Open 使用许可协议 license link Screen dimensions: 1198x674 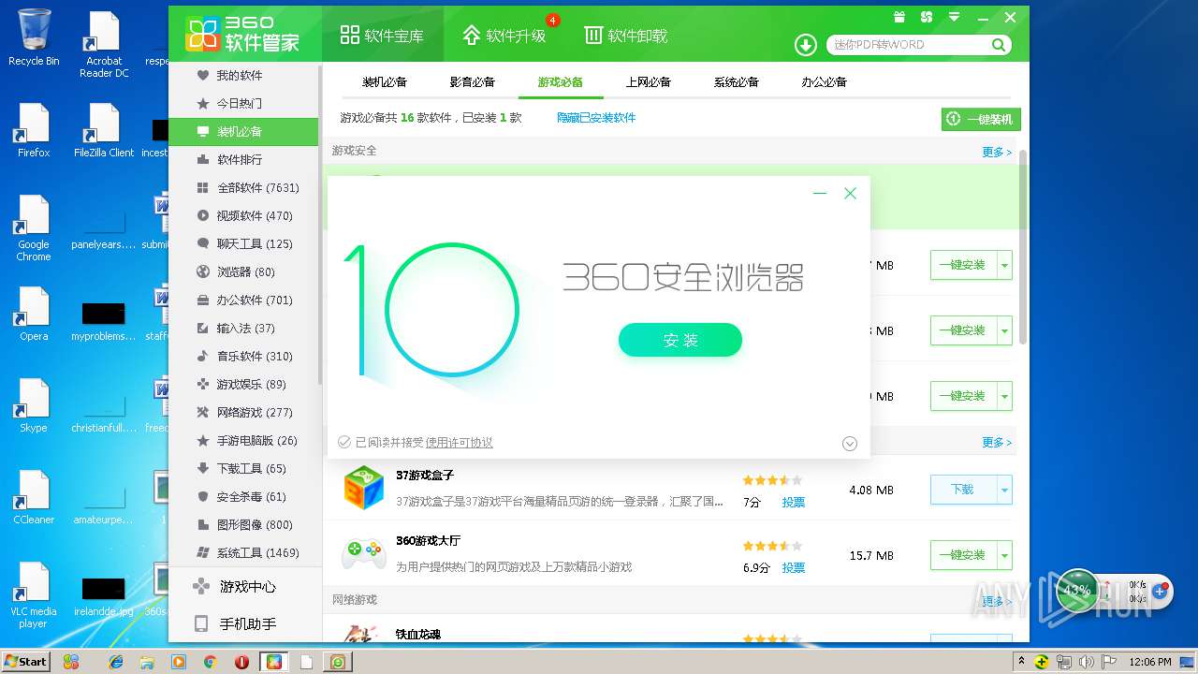[459, 443]
